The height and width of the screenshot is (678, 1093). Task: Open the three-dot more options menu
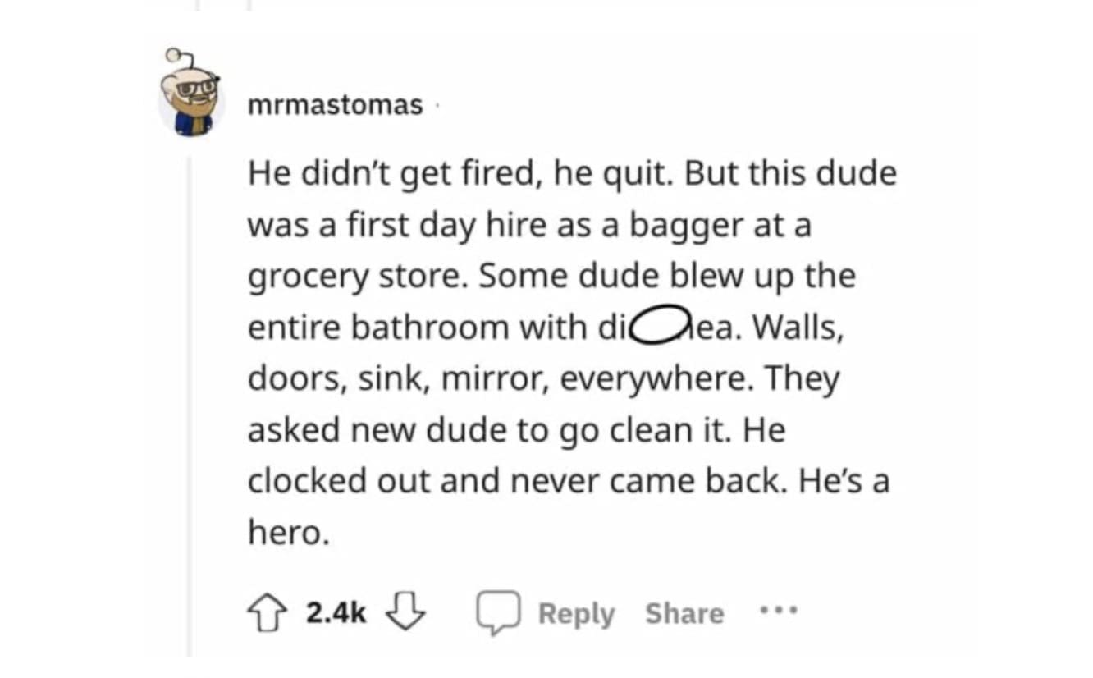coord(778,612)
